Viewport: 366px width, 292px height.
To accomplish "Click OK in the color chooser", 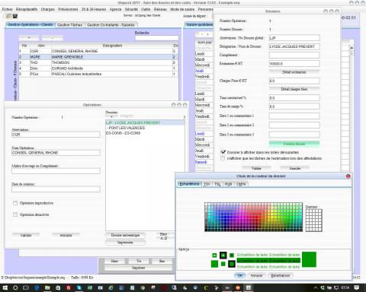I will pos(239,275).
